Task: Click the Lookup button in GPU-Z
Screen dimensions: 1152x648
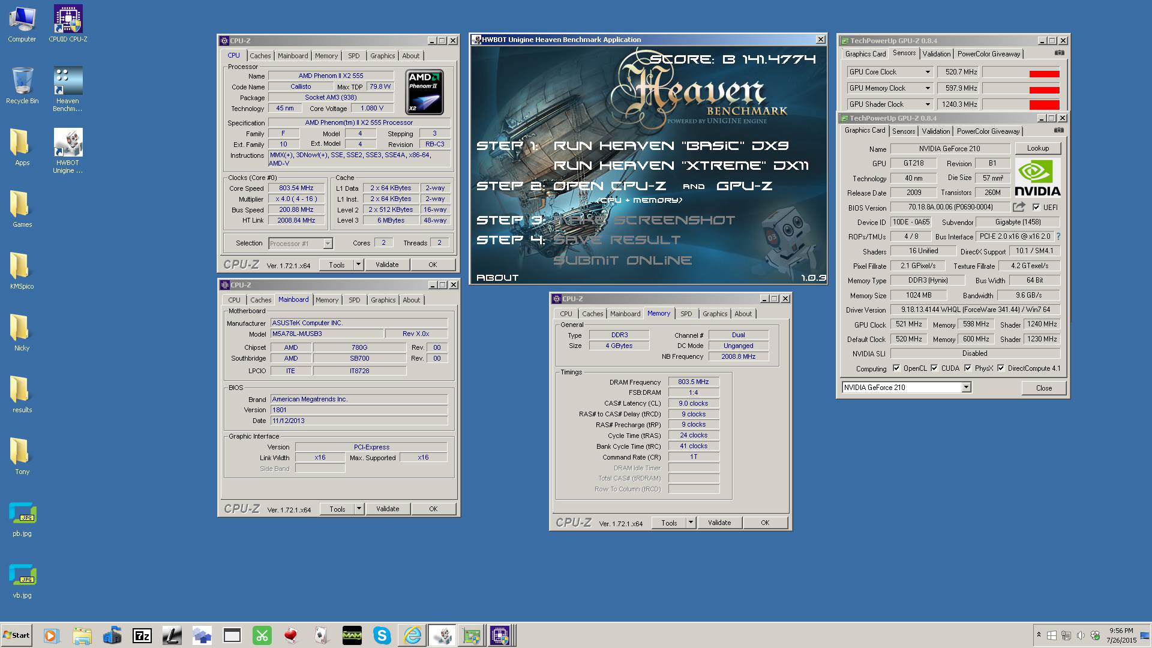Action: 1038,148
